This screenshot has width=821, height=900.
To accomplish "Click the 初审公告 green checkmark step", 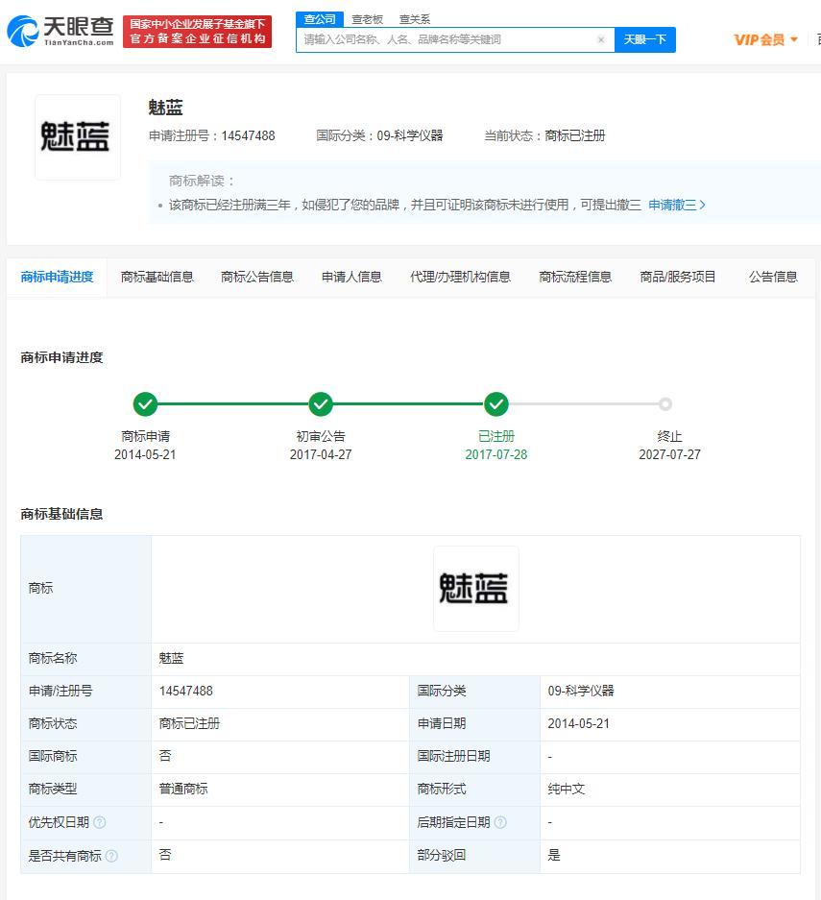I will 321,404.
